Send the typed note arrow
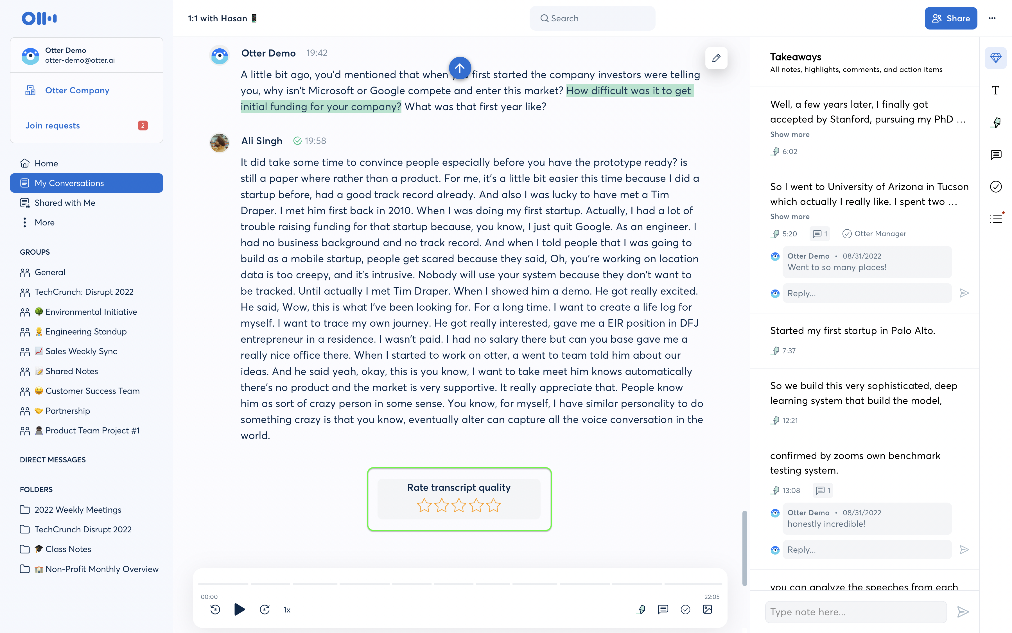Viewport: 1012px width, 633px height. [963, 612]
